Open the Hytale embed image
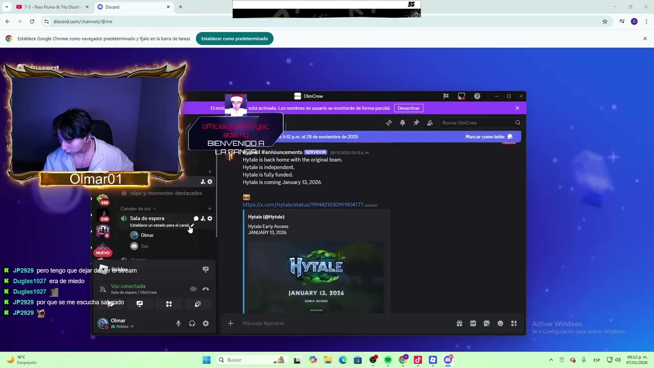This screenshot has height=368, width=654. point(316,277)
